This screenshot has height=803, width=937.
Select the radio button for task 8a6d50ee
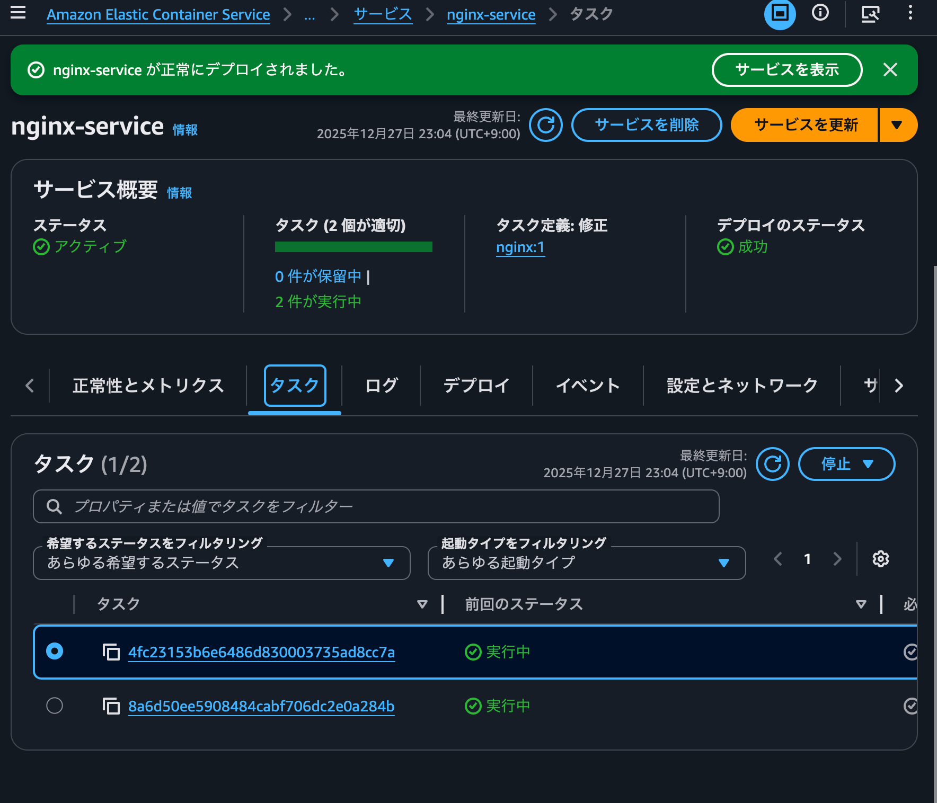coord(55,706)
